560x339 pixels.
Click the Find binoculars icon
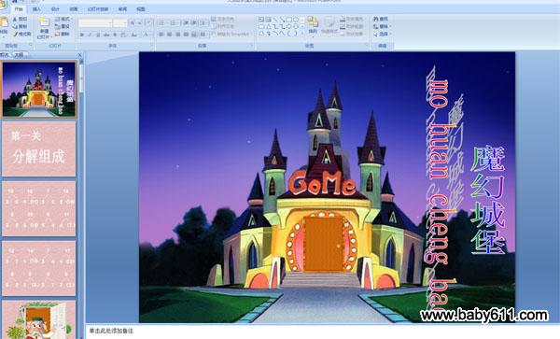click(x=376, y=19)
